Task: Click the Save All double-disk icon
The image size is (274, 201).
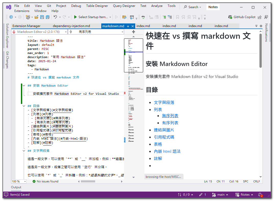Action: (47, 17)
